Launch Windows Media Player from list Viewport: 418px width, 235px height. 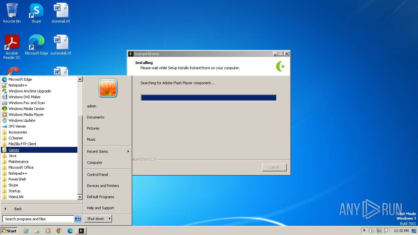tap(39, 115)
